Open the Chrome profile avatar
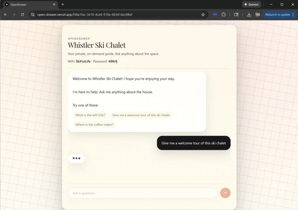This screenshot has width=298, height=210. click(258, 15)
